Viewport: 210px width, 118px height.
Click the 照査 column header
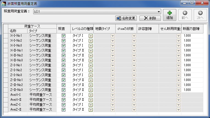[x=63, y=28]
